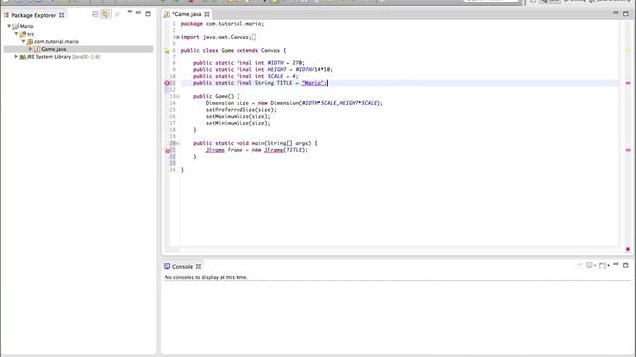Click the setMinimumSize(size) line
Image resolution: width=636 pixels, height=357 pixels.
click(x=238, y=123)
